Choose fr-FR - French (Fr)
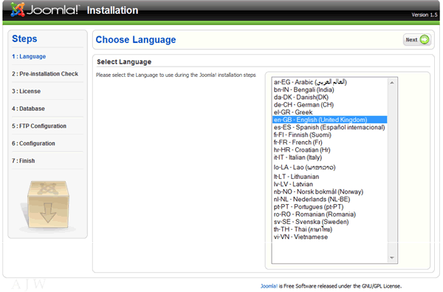443x292 pixels. [x=330, y=143]
